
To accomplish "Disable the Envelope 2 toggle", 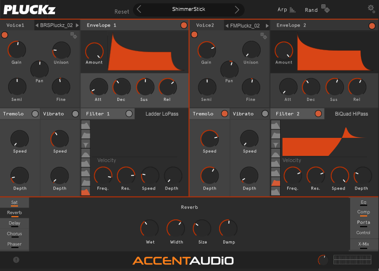I will (x=372, y=26).
